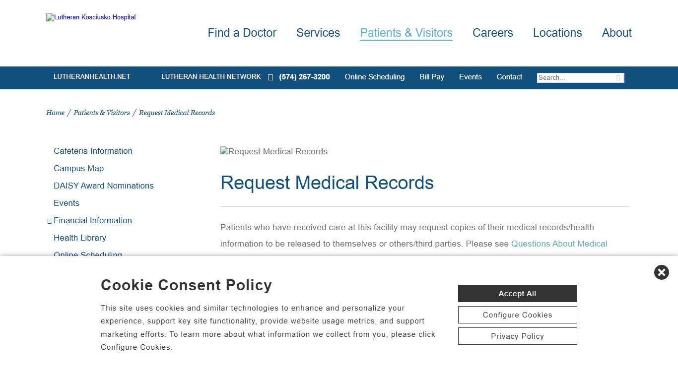Select Cafeteria Information in the sidebar
Screen dimensions: 678x381
point(93,151)
